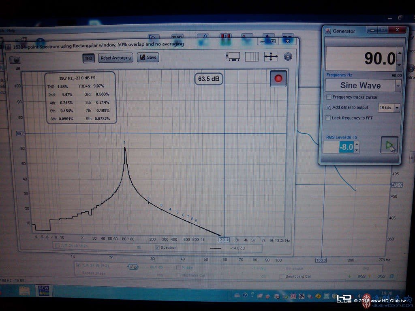Open spectrum settings via the gear icon
Viewport: 415px width, 311px height.
point(288,56)
